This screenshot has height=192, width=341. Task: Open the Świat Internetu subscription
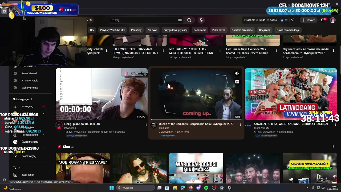click(30, 142)
